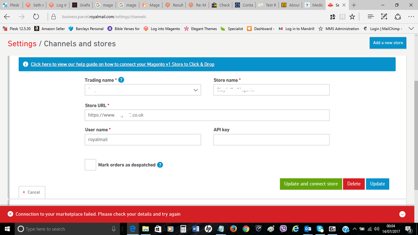Open the MMS Administration bookmark
Image resolution: width=418 pixels, height=235 pixels.
(x=339, y=28)
